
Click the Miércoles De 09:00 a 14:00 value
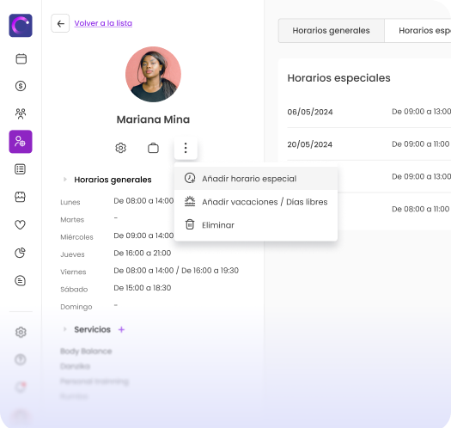(x=143, y=235)
